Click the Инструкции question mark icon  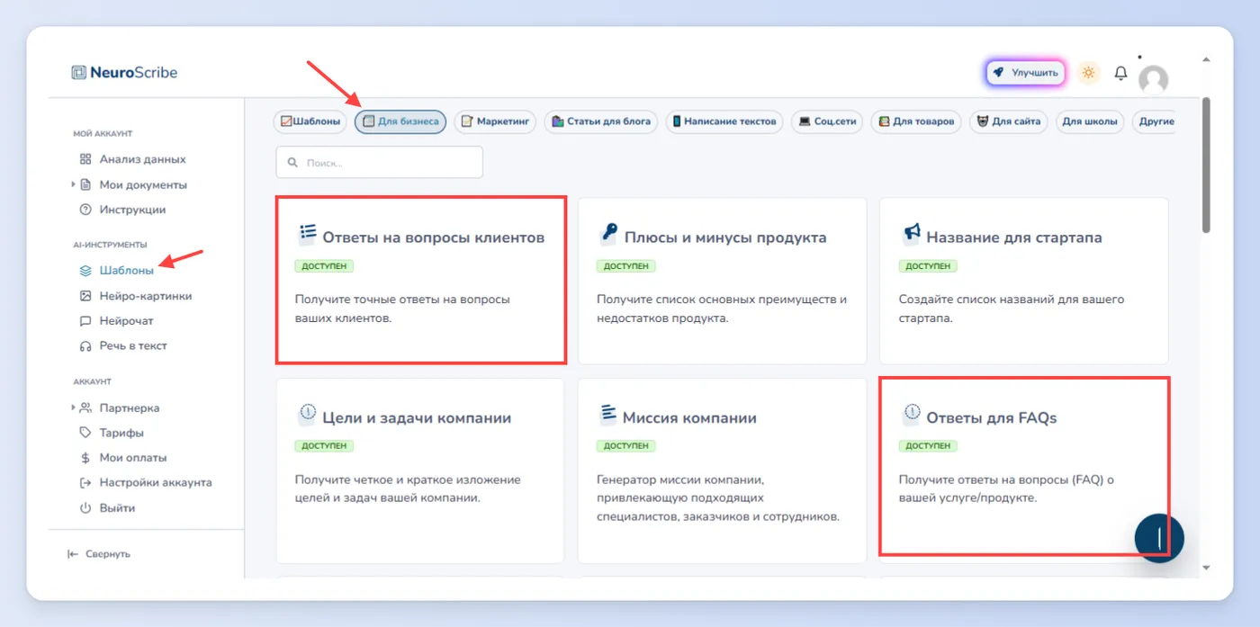coord(85,210)
